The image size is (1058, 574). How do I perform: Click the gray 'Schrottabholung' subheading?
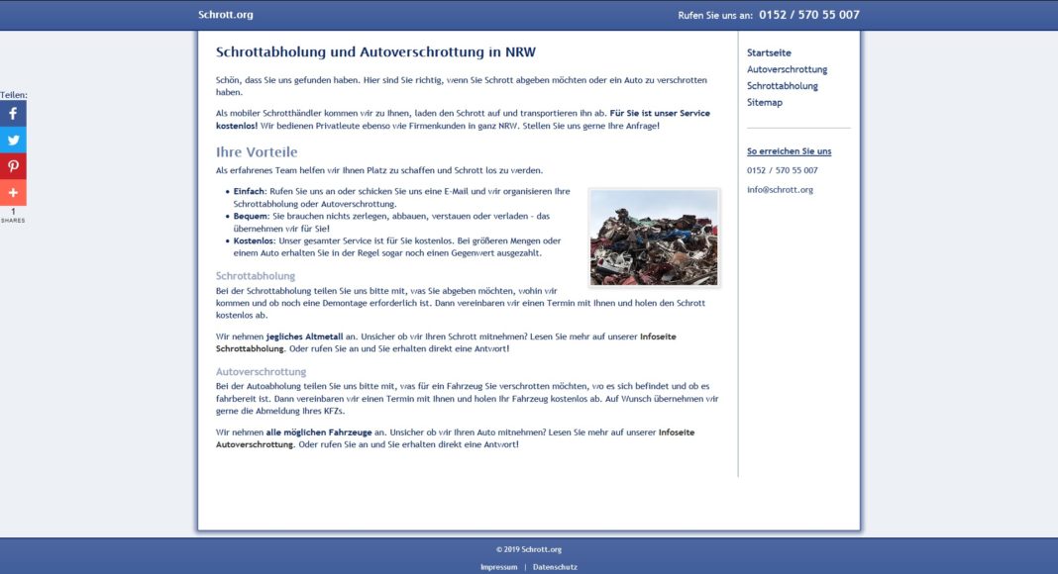255,275
